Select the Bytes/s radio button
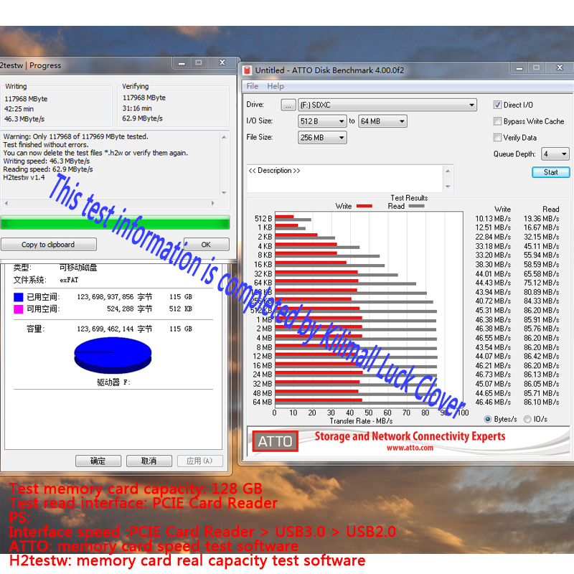Image resolution: width=574 pixels, height=574 pixels. click(488, 420)
